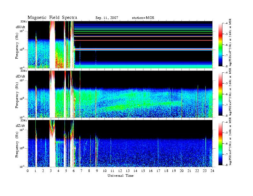Click hour 12 on the time axis

point(120,171)
